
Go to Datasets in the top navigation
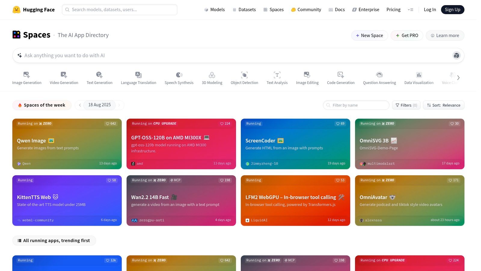point(244,10)
